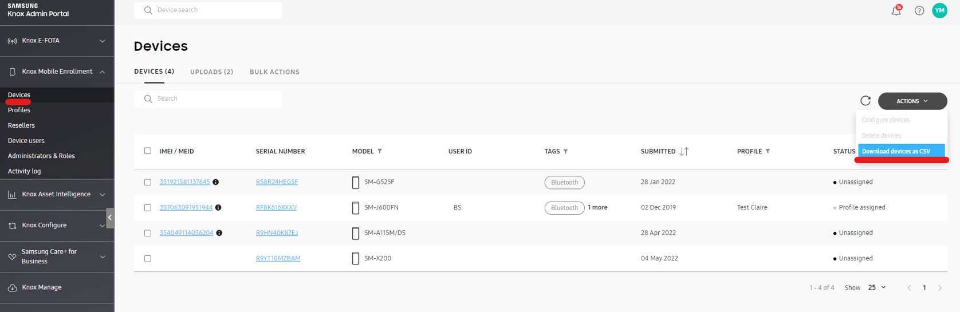The image size is (960, 312).
Task: Click info icon next to IMEI 351921581137645
Action: tap(216, 182)
